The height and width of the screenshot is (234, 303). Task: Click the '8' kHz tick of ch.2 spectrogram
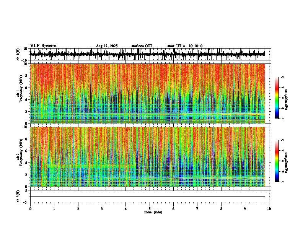pyautogui.click(x=26, y=139)
